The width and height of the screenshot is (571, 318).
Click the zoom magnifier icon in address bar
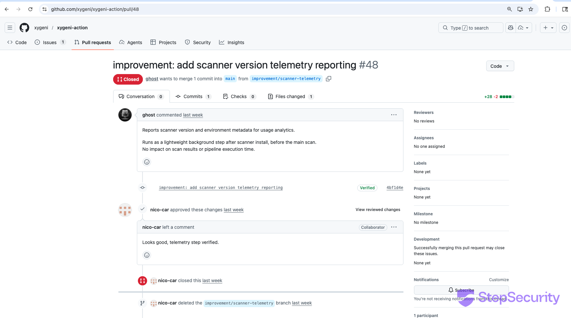coord(510,9)
